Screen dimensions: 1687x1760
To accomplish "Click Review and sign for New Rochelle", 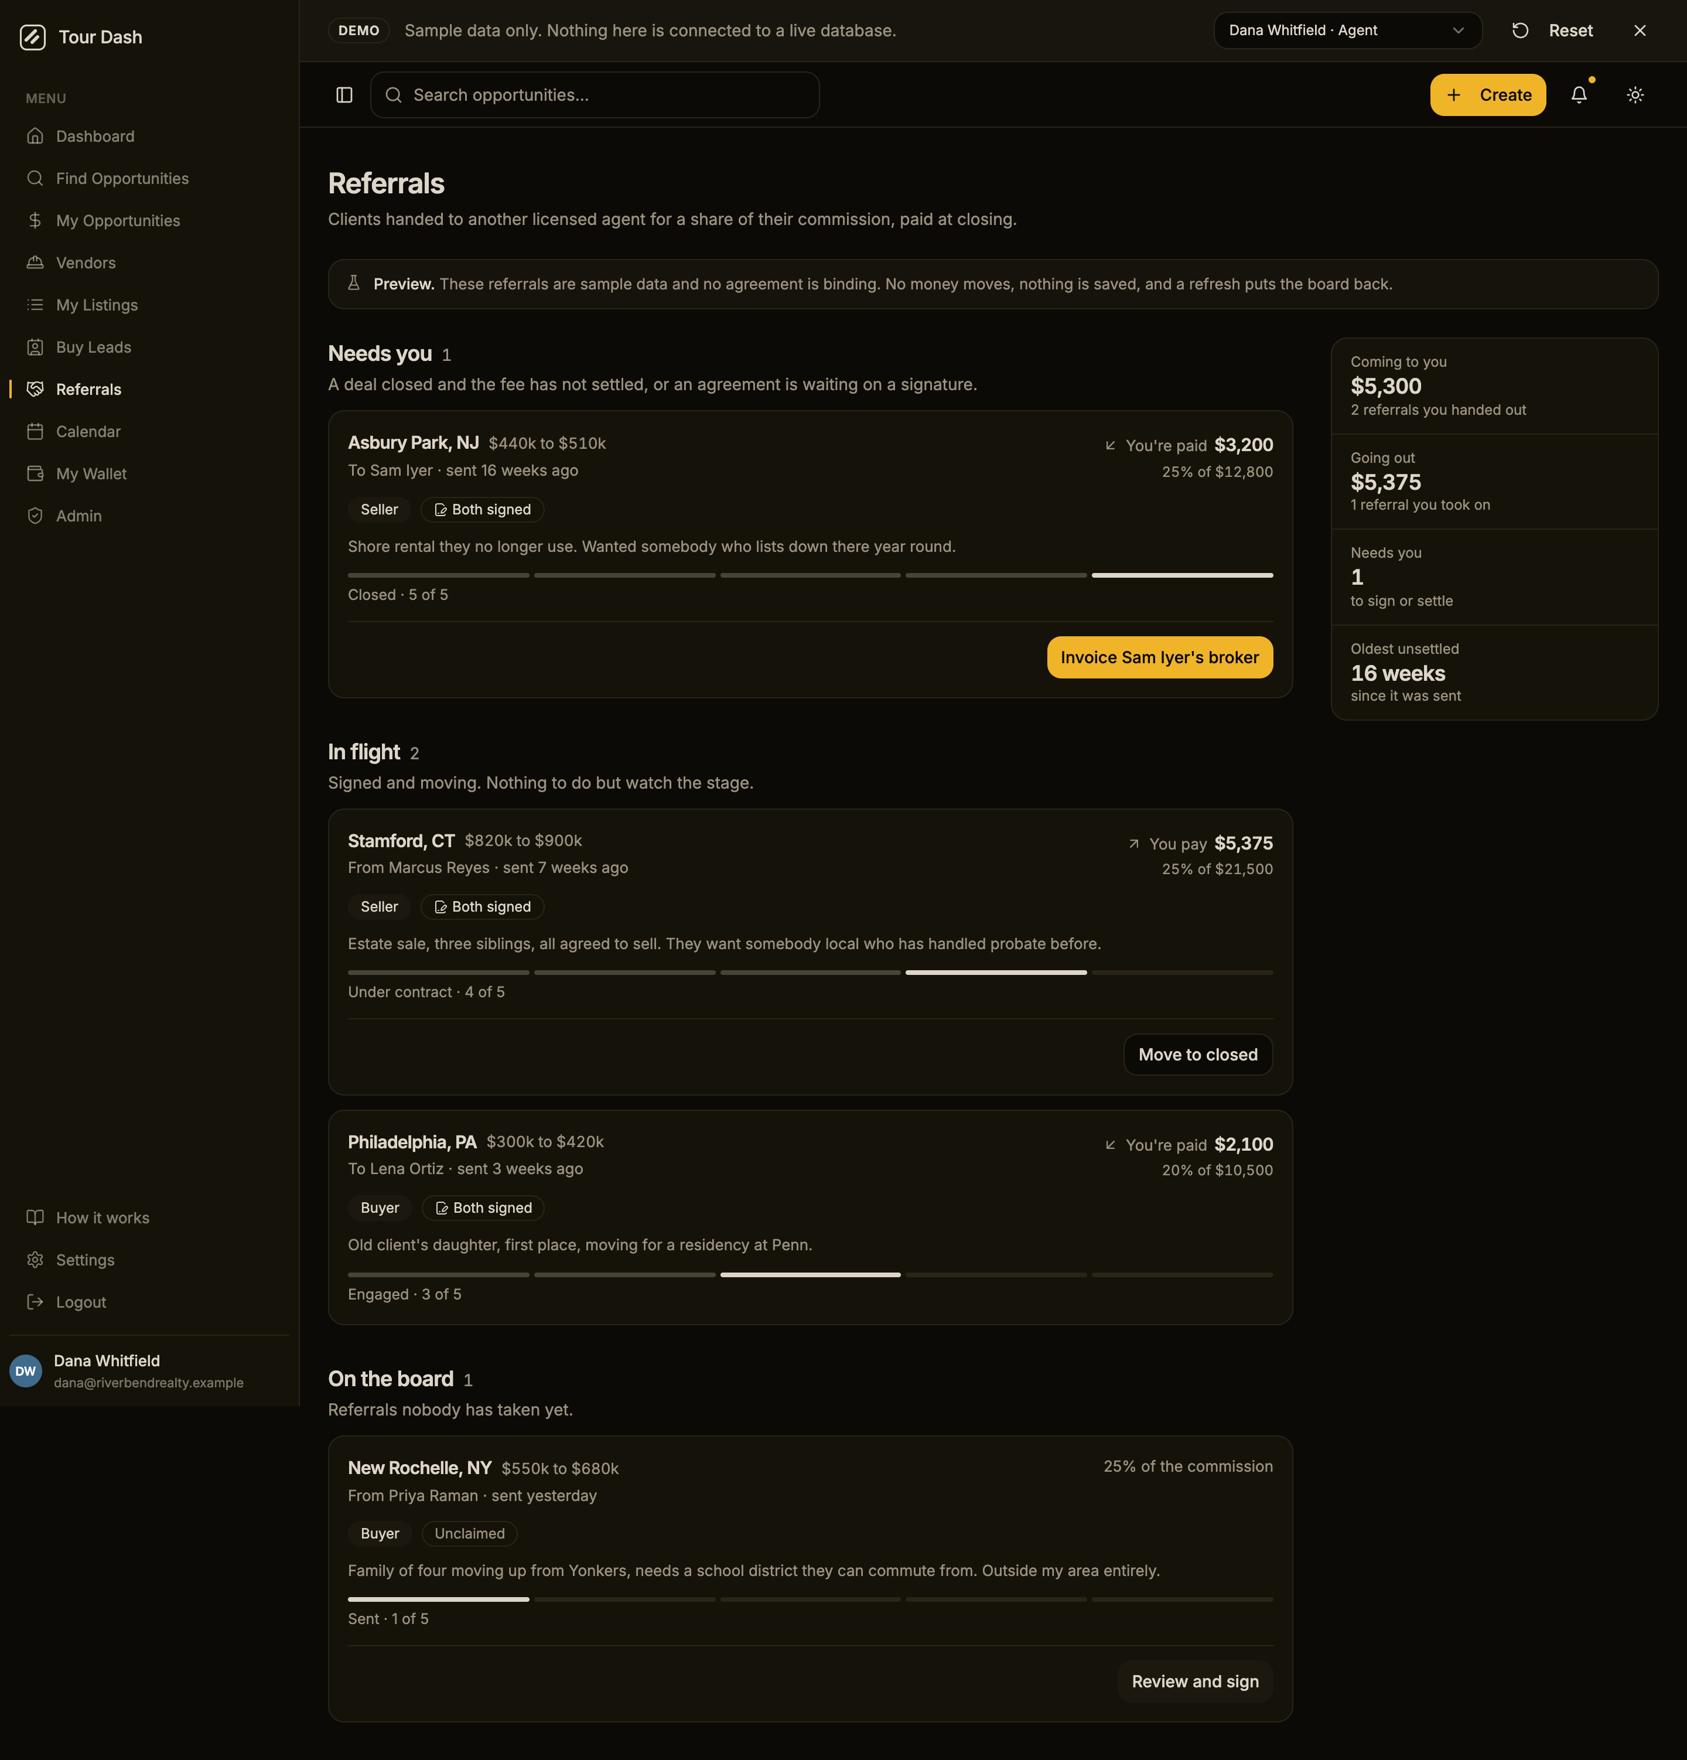I will [x=1195, y=1681].
